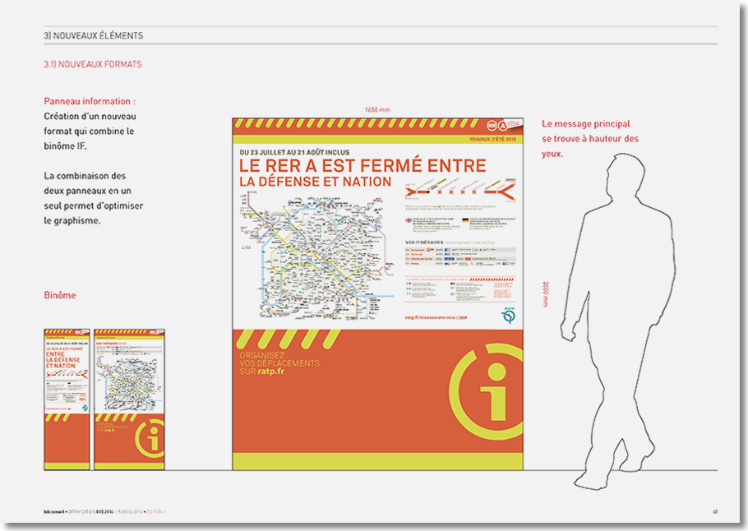The height and width of the screenshot is (531, 748).
Task: Click the right binôme poster with metro map
Action: (x=129, y=399)
